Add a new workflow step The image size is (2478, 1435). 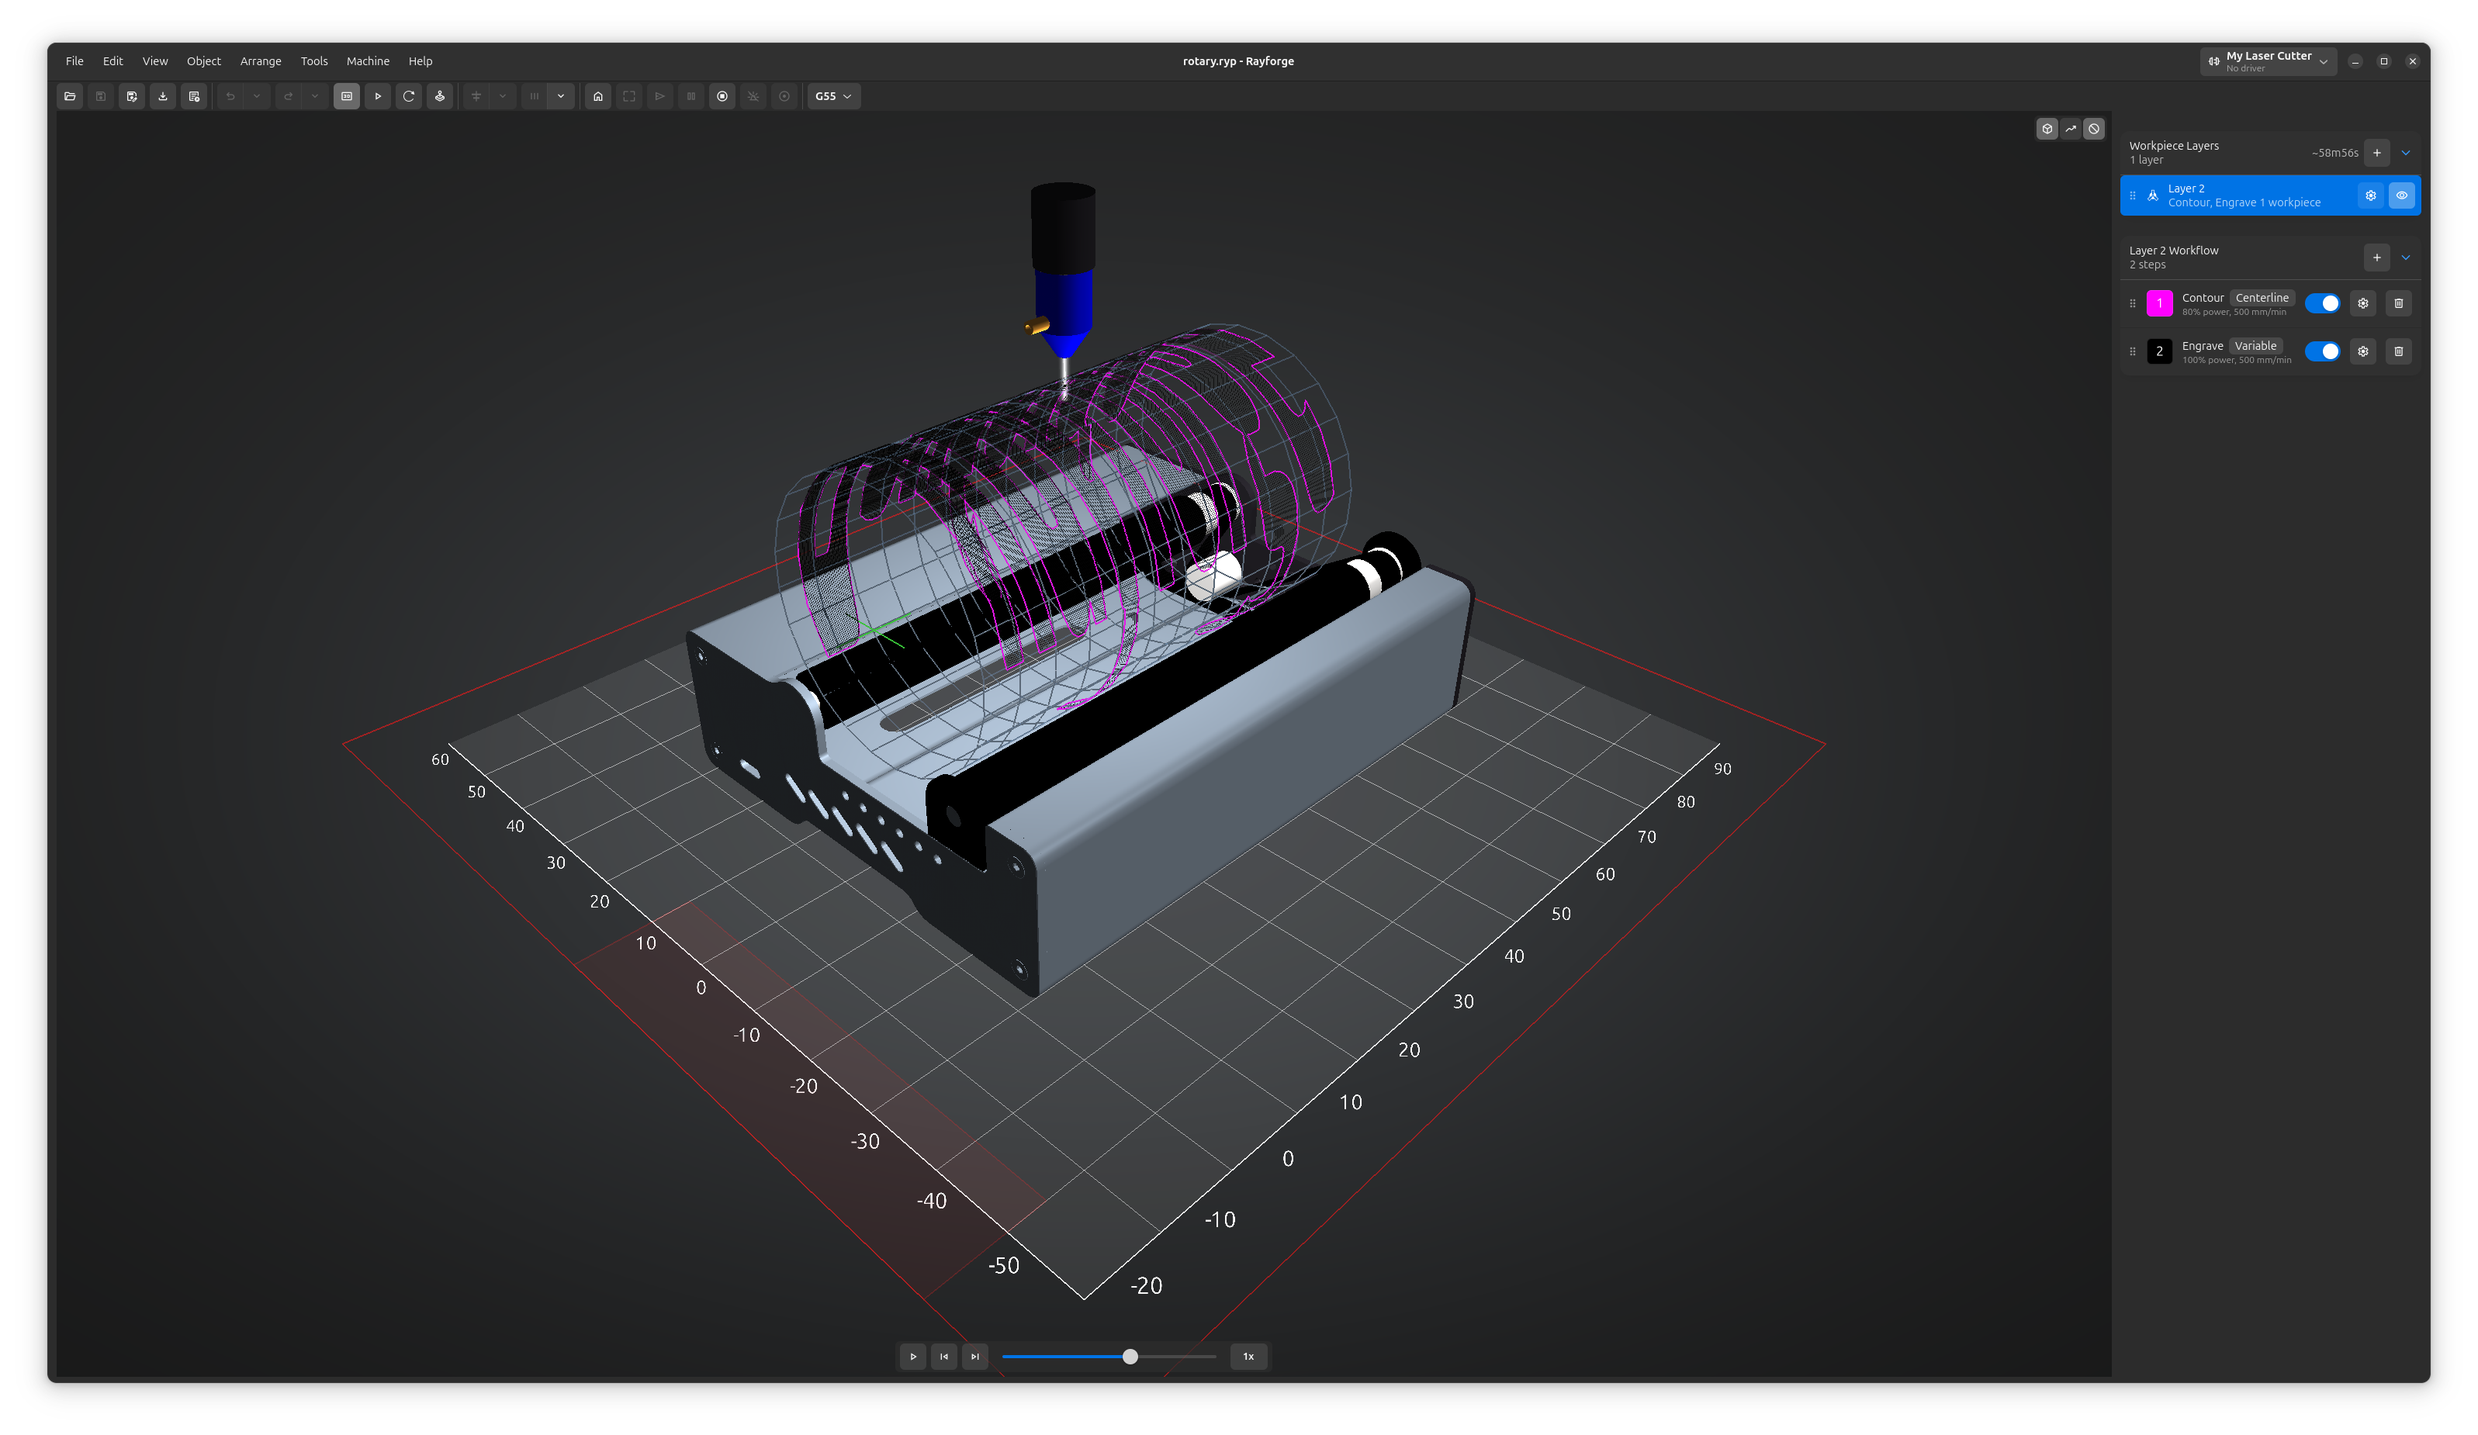coord(2376,257)
